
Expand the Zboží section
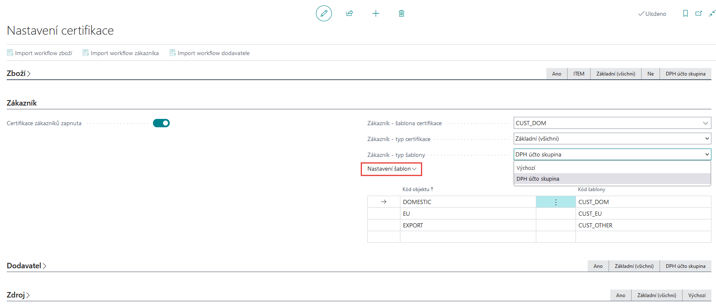(19, 73)
